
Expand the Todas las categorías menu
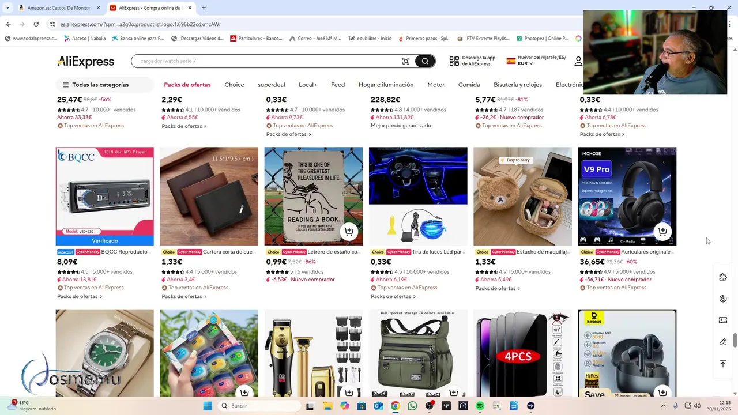[96, 85]
